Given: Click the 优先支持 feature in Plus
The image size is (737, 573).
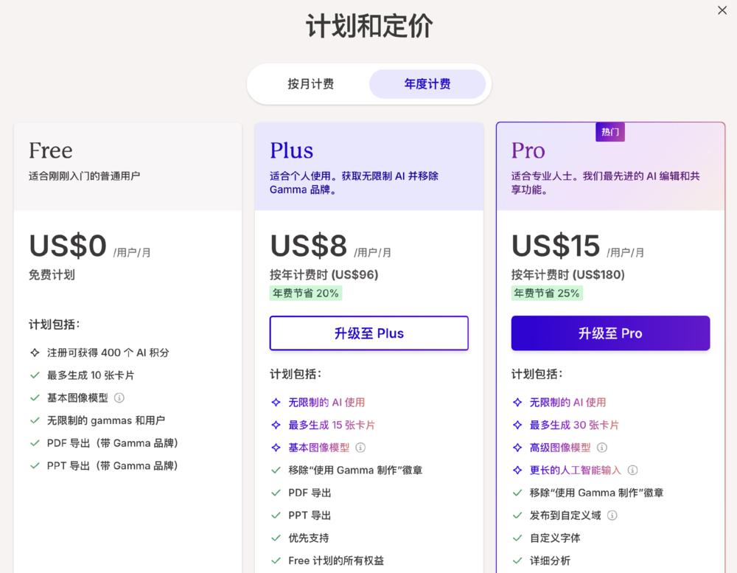Looking at the screenshot, I should point(309,538).
